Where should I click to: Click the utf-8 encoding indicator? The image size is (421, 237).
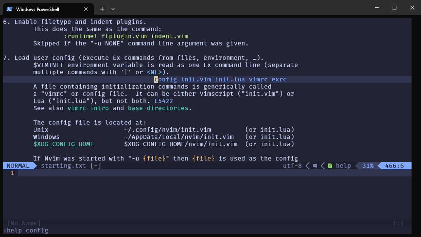(292, 166)
